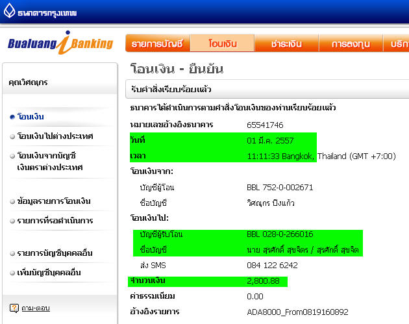Click the bank reference number 65541746

tap(265, 125)
